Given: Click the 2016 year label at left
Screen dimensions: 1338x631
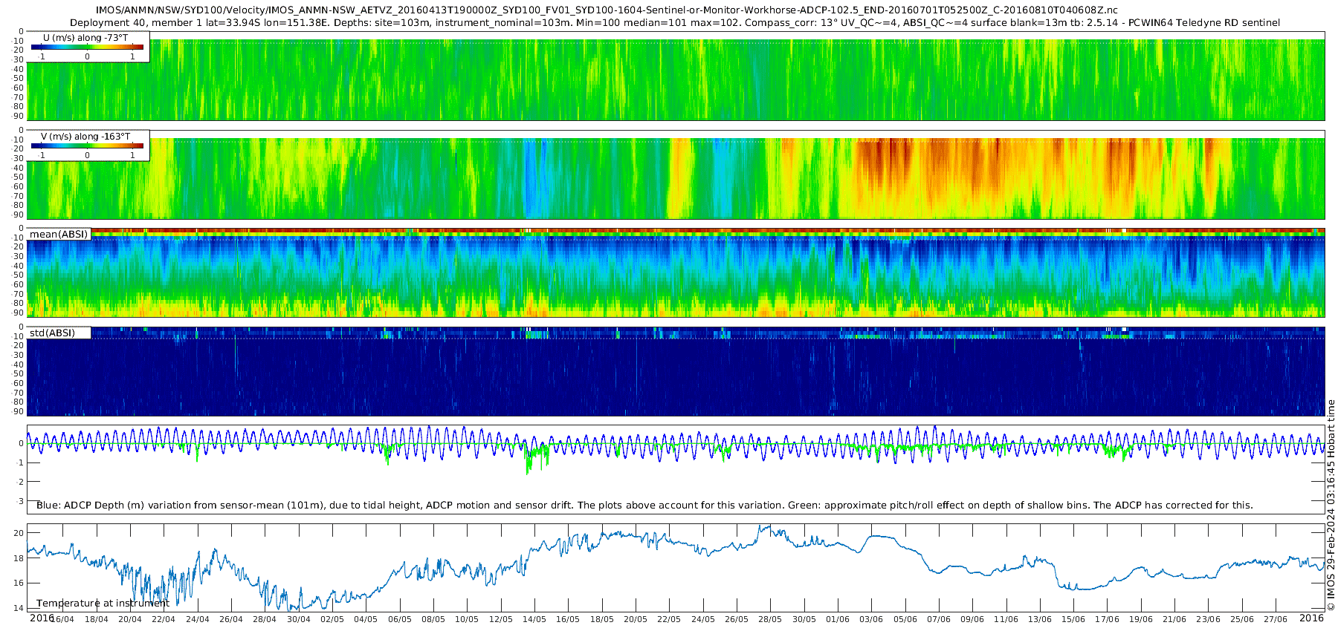Looking at the screenshot, I should [x=42, y=618].
